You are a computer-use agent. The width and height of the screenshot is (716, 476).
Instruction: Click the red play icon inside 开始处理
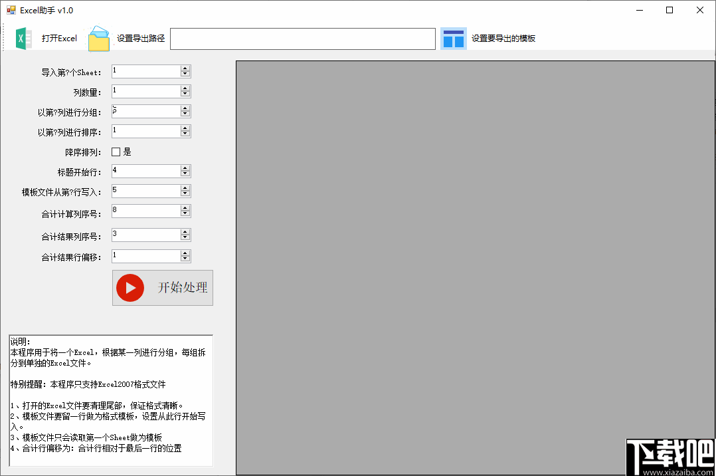[x=130, y=288]
